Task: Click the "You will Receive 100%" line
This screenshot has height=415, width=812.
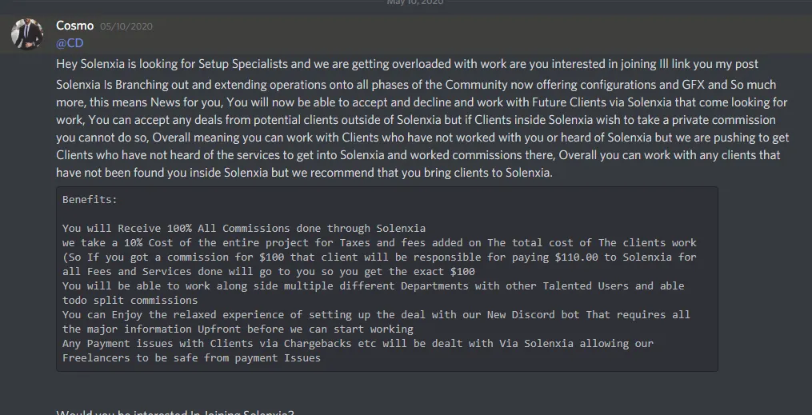Action: 244,229
